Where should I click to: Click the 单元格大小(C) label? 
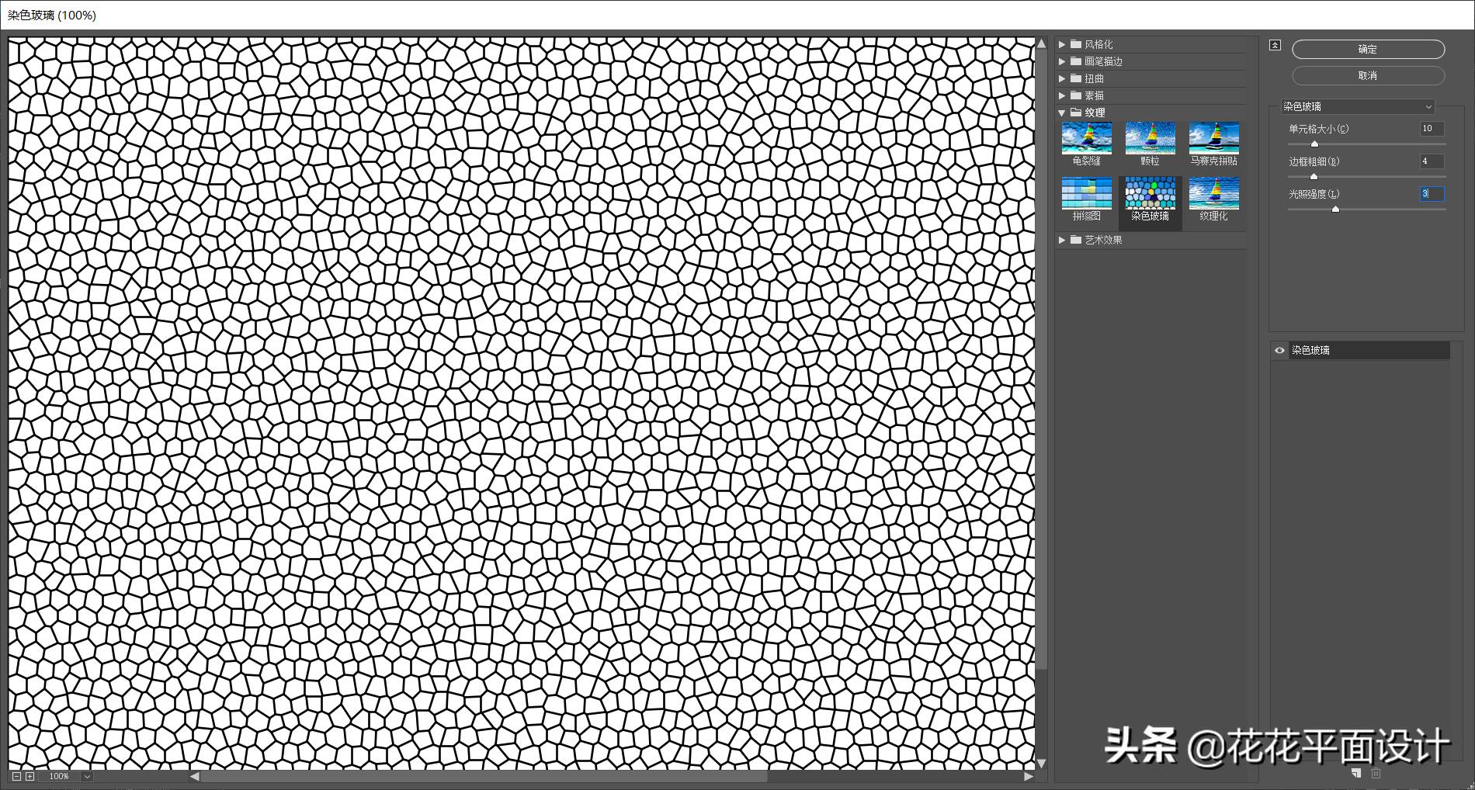[1318, 129]
